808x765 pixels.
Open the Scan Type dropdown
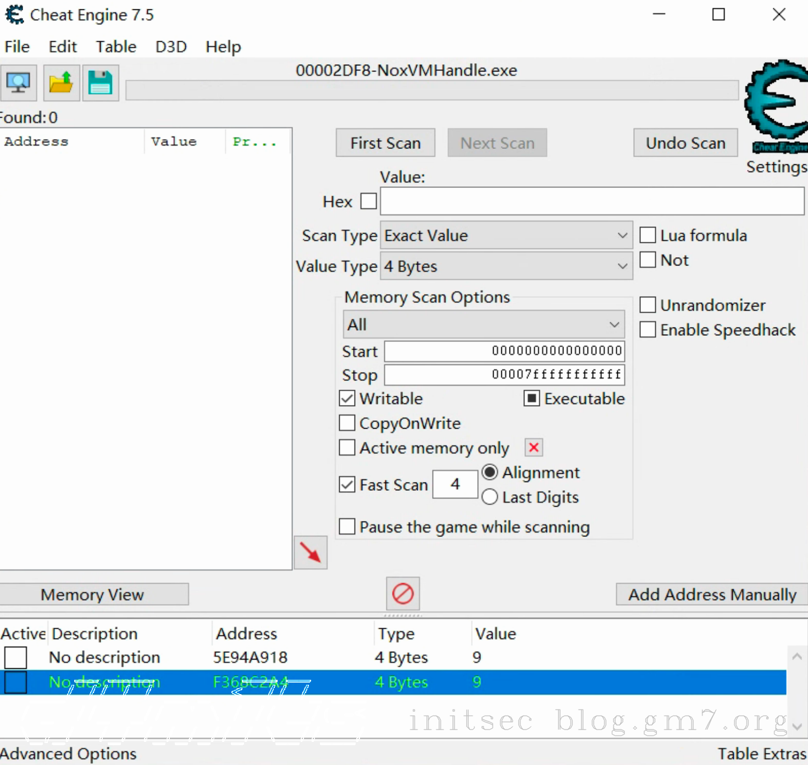506,236
